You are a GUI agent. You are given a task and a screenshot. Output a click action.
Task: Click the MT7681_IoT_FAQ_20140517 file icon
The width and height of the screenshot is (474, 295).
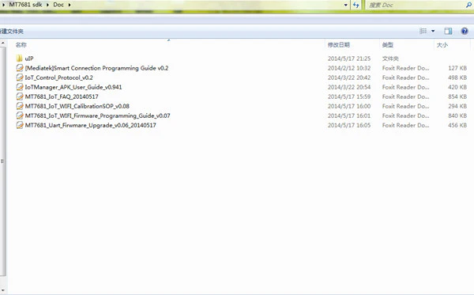click(x=20, y=96)
